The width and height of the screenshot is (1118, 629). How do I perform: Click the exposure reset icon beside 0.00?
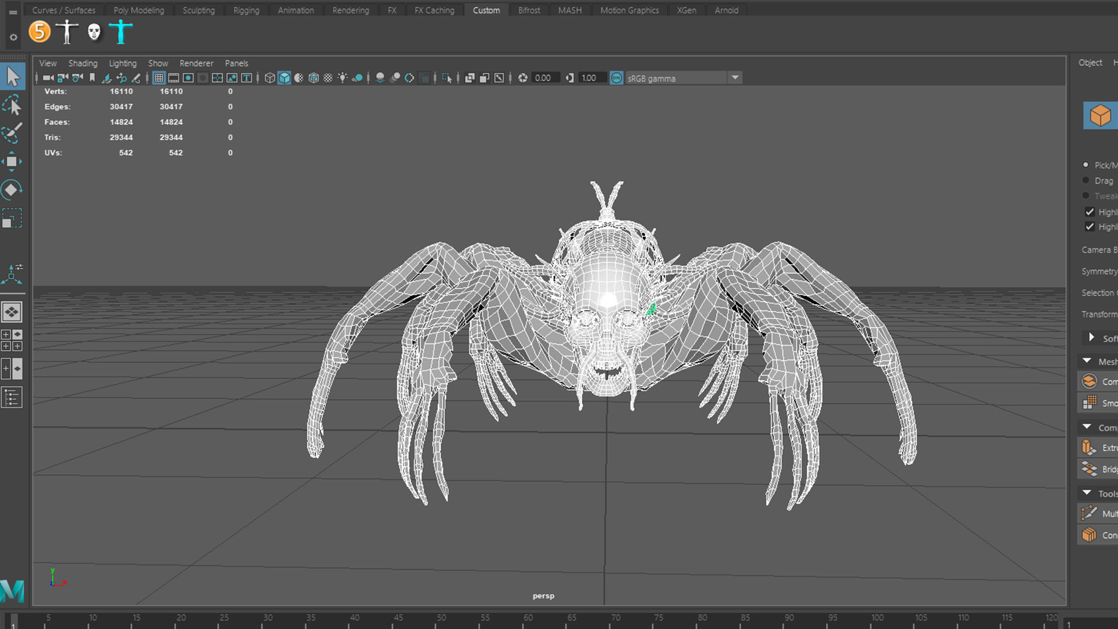point(523,78)
